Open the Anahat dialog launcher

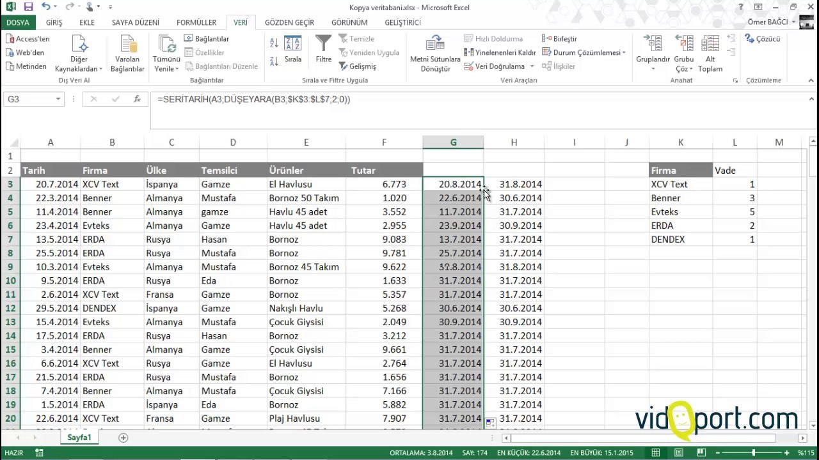735,81
